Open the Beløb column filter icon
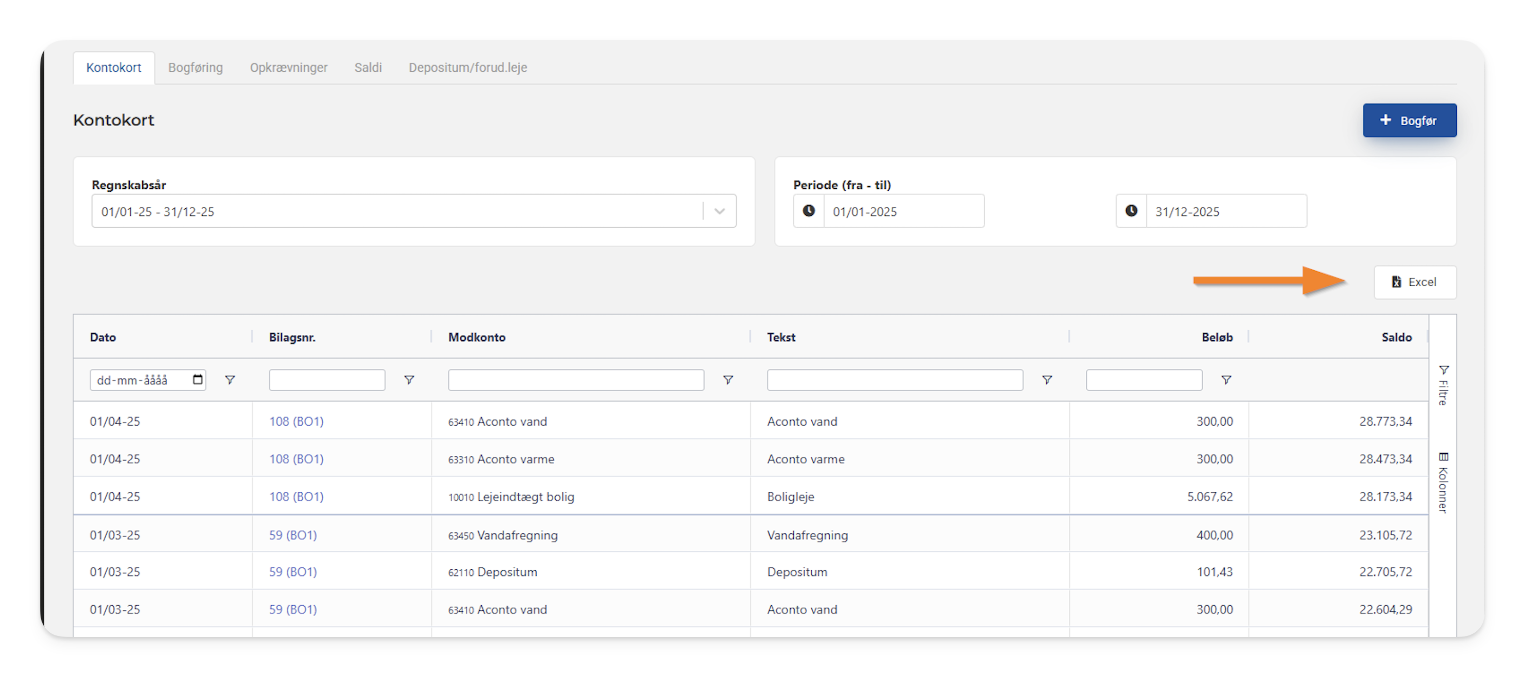Viewport: 1525px width, 677px height. [x=1226, y=380]
